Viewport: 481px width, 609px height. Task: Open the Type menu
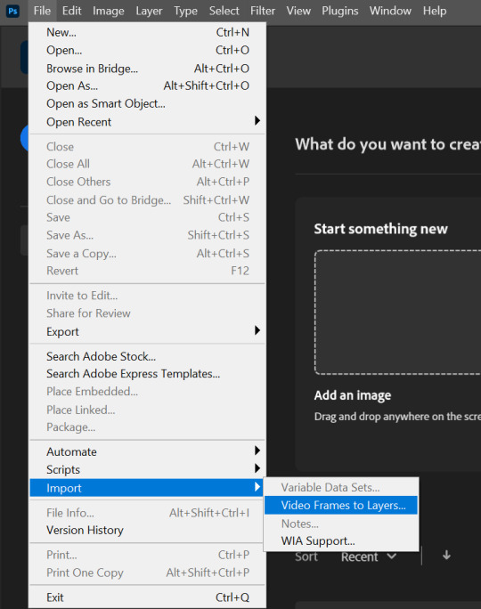click(185, 11)
